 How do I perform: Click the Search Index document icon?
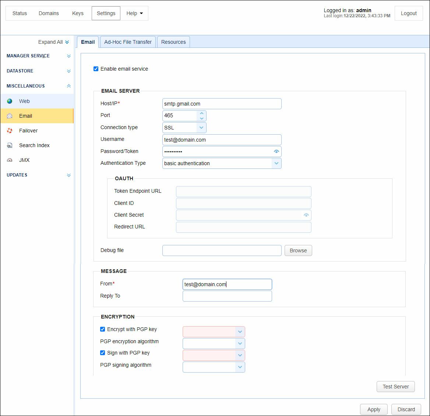(10, 146)
